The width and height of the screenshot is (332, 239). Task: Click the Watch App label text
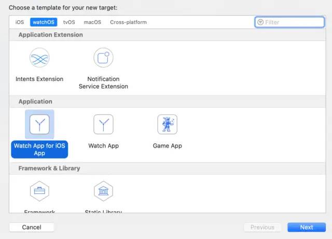[103, 145]
